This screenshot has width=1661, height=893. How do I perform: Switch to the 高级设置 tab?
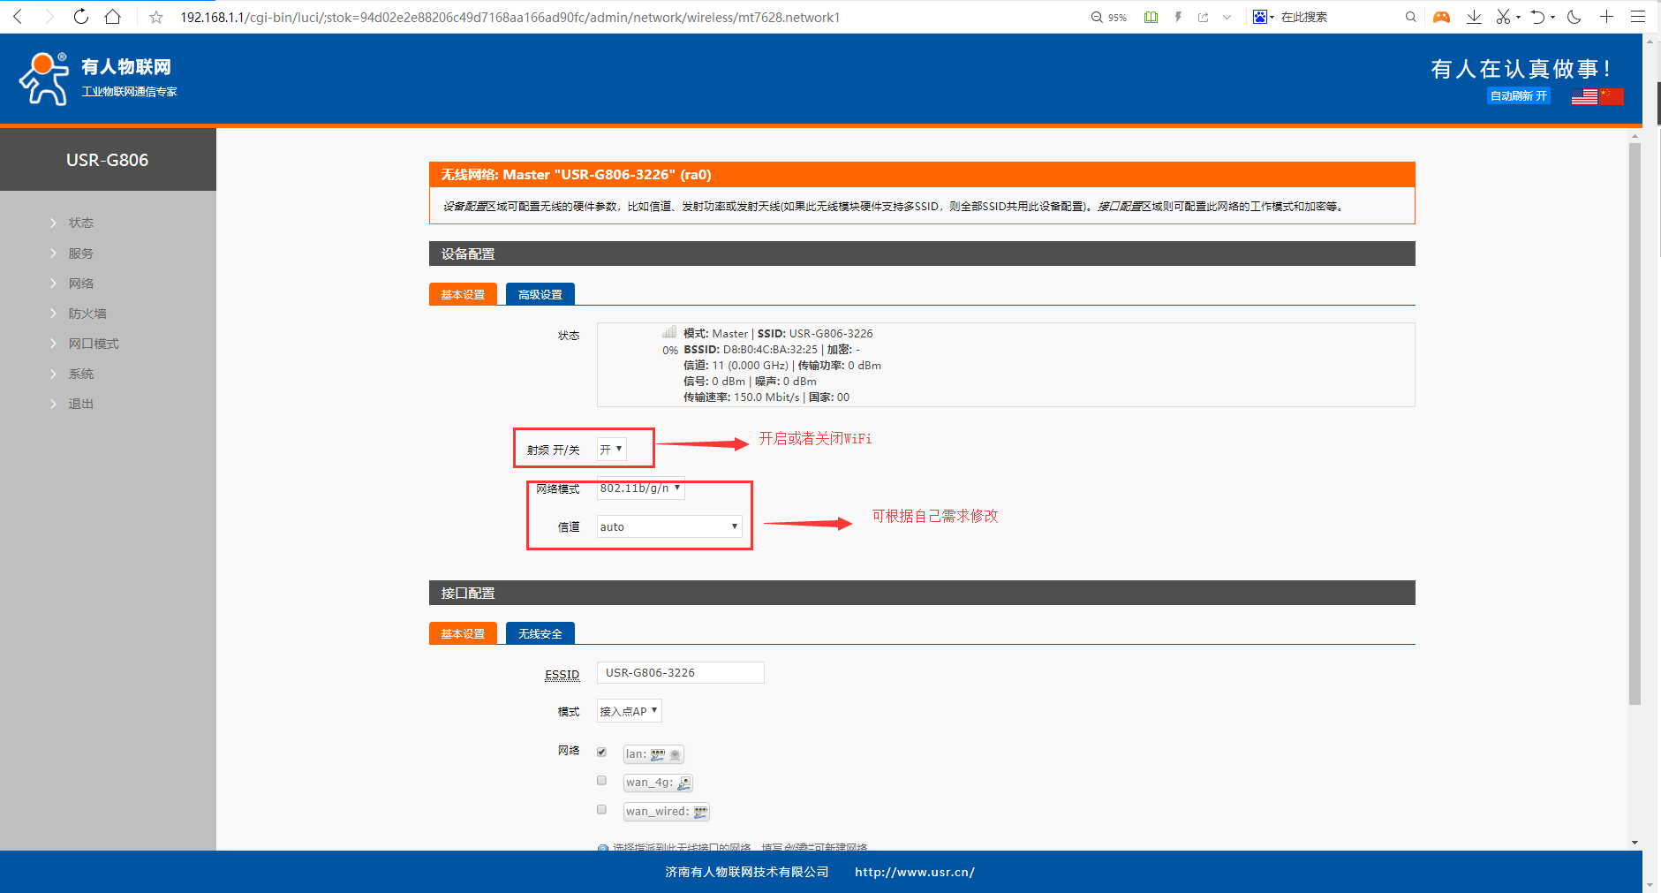[540, 294]
